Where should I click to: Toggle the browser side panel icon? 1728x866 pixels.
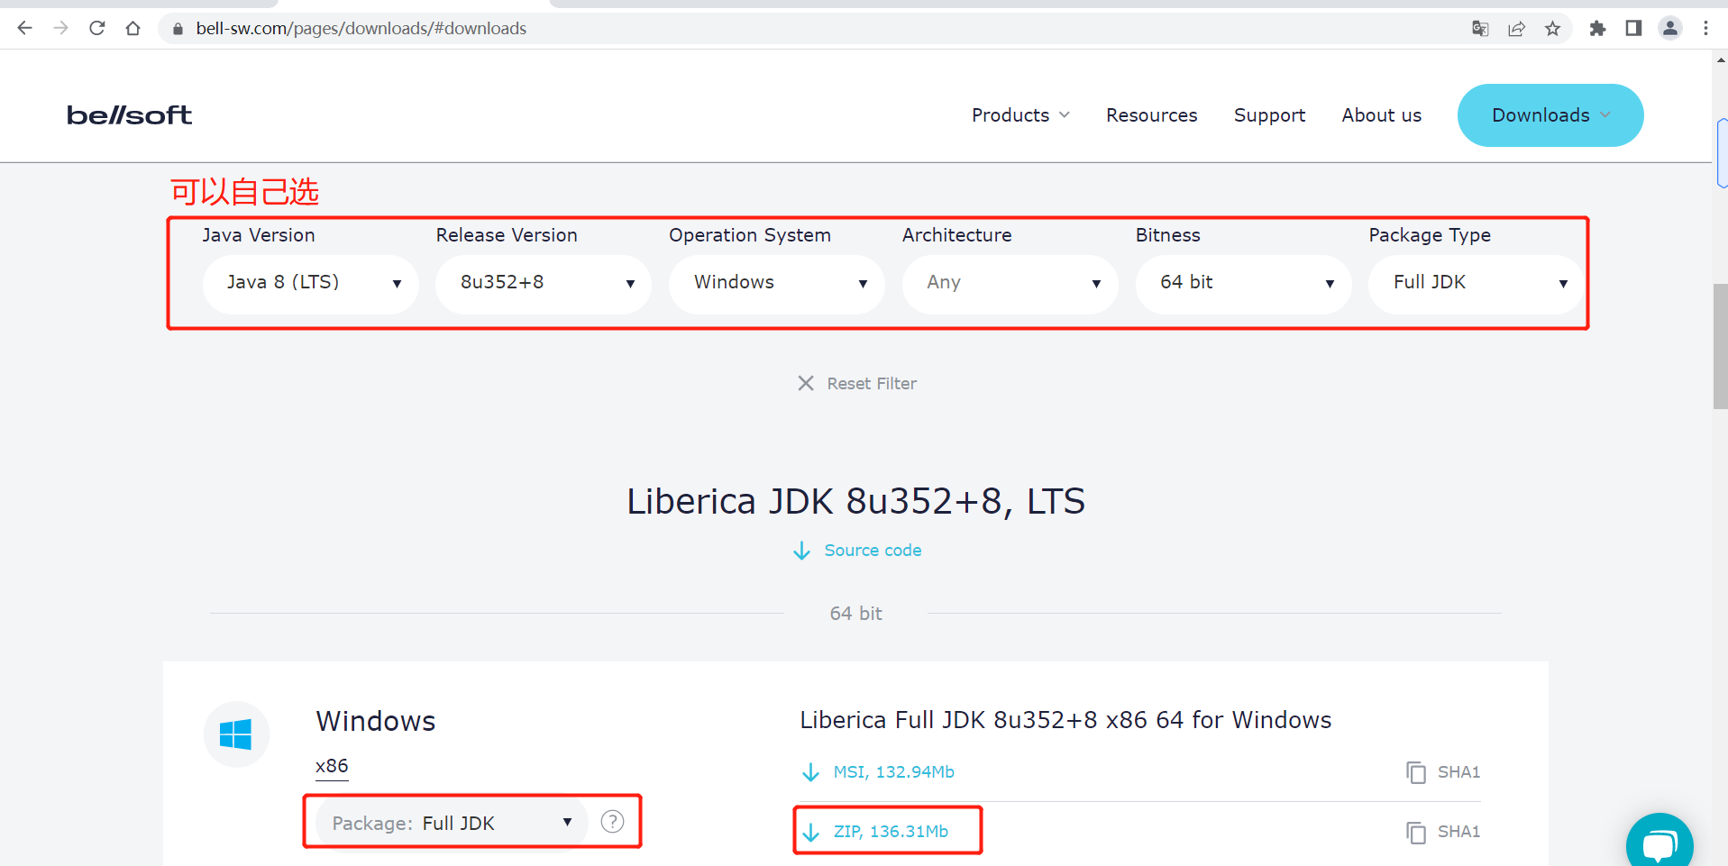(1633, 29)
